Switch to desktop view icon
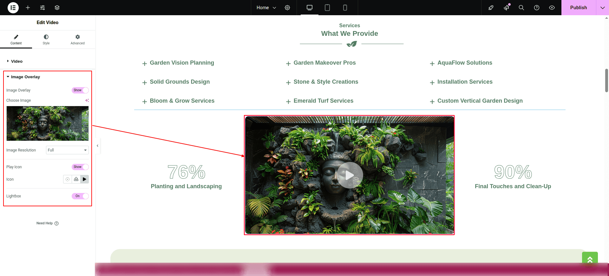Screen dimensions: 609x276 [310, 8]
